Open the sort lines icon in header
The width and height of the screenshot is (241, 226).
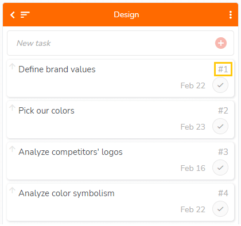(25, 15)
